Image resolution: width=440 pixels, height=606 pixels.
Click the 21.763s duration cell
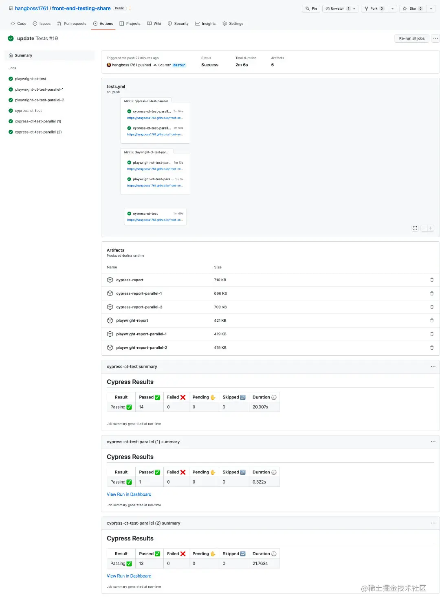(264, 564)
